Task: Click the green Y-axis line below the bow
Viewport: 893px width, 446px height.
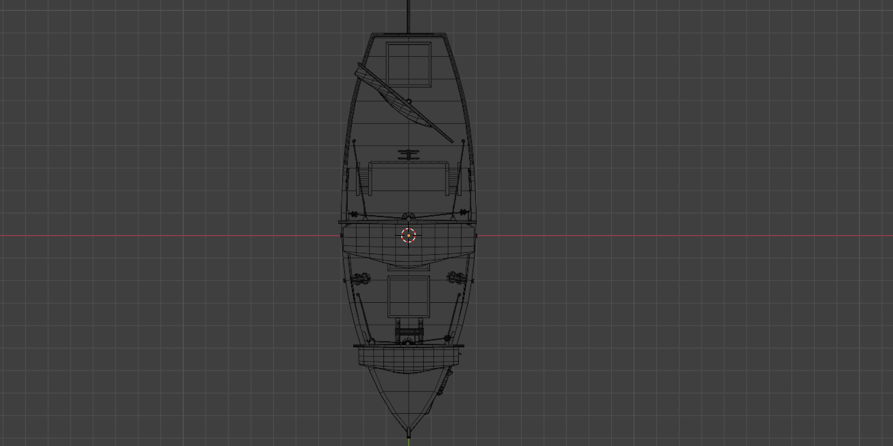Action: 409,442
